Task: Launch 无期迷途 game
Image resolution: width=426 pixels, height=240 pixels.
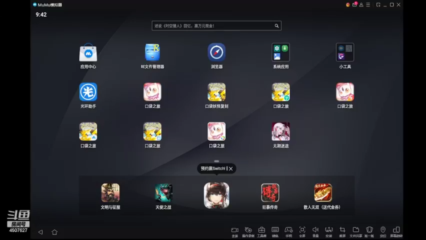Action: click(281, 131)
